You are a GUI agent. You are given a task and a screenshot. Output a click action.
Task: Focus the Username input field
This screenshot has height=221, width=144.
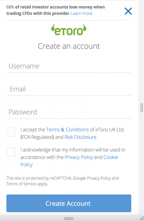point(69,66)
